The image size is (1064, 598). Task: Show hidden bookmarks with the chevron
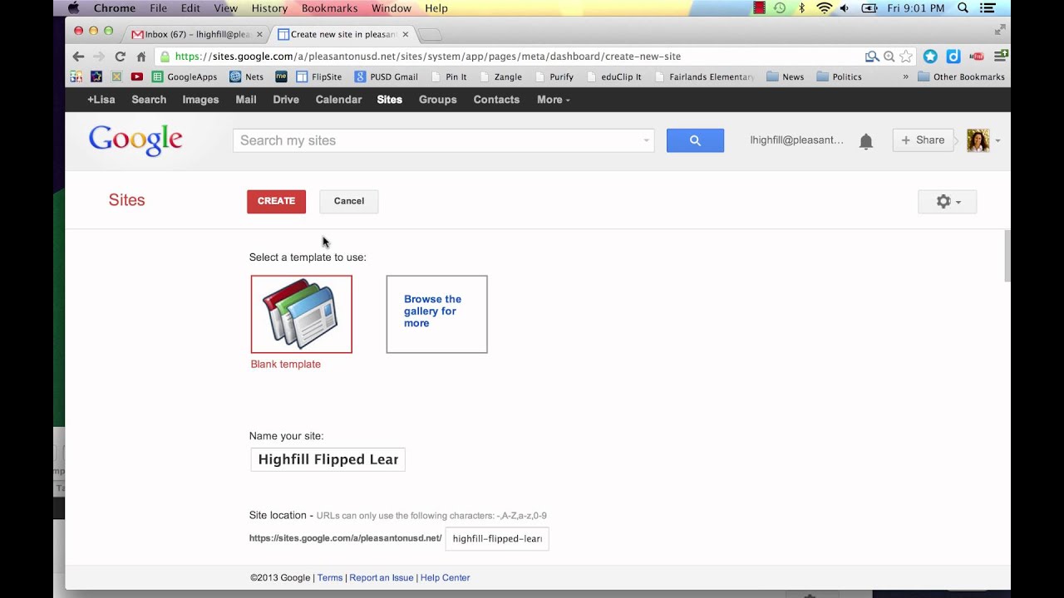click(905, 76)
